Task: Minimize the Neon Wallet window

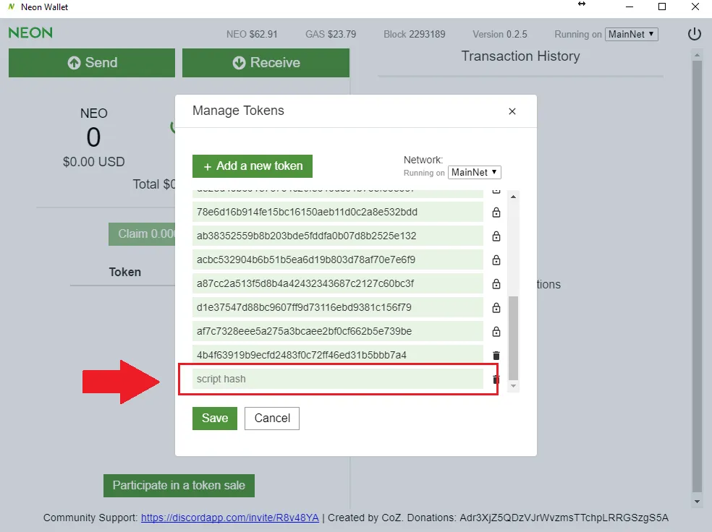Action: 630,7
